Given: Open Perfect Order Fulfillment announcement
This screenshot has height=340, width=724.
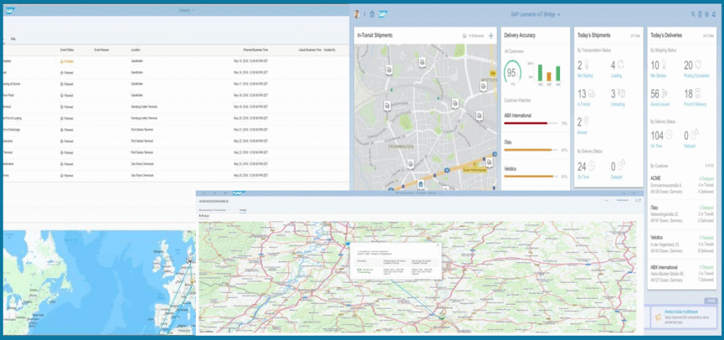Looking at the screenshot, I should point(684,316).
